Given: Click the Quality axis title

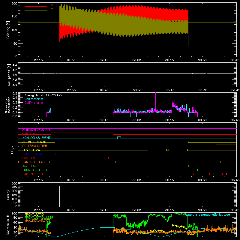Looking at the screenshot, I should [x=8, y=195].
